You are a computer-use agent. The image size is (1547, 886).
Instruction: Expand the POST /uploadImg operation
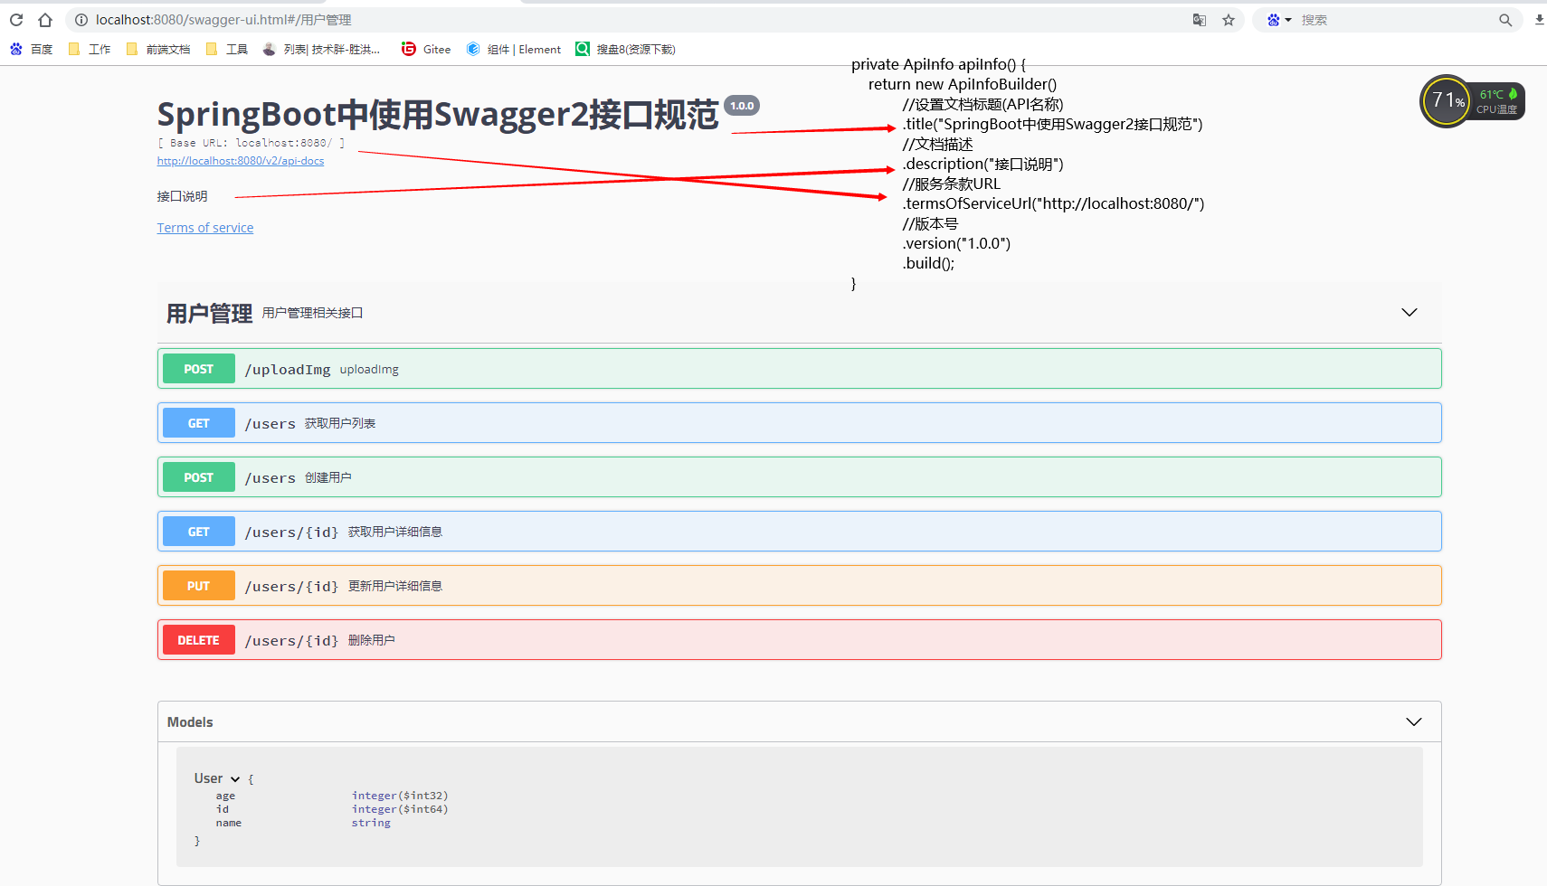(x=800, y=369)
